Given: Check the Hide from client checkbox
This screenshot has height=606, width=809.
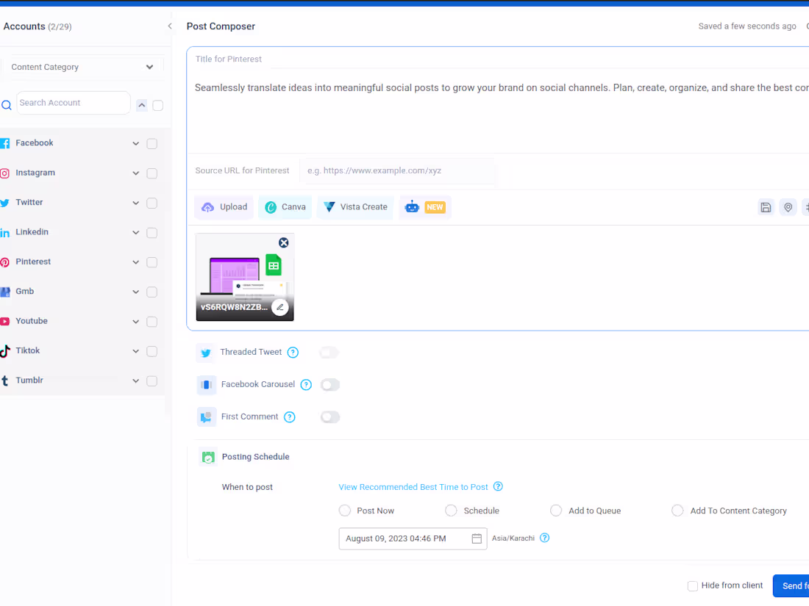Looking at the screenshot, I should (692, 585).
